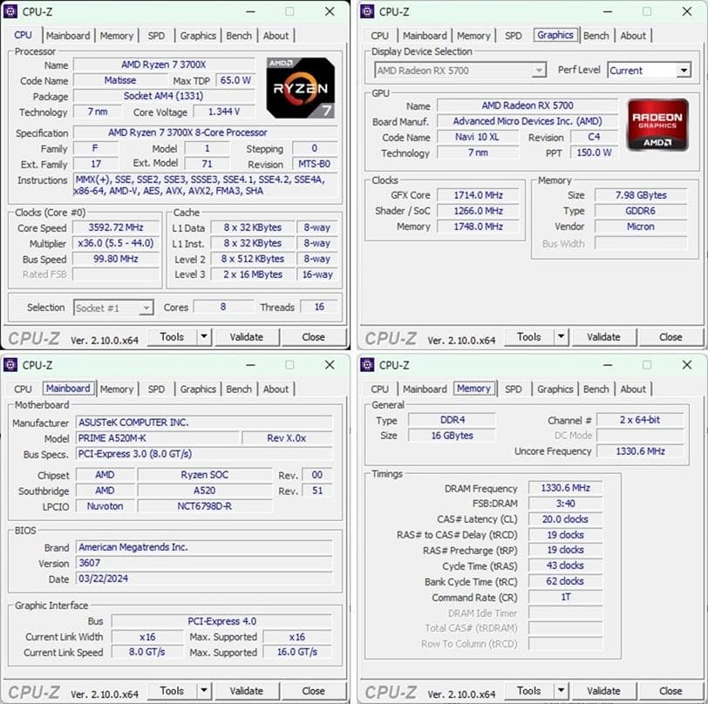Click the CPU-Z logo in the Memory window footer
The image size is (708, 704).
click(391, 689)
